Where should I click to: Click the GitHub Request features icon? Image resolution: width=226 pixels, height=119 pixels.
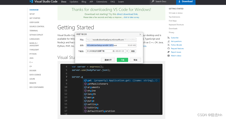click(x=169, y=49)
